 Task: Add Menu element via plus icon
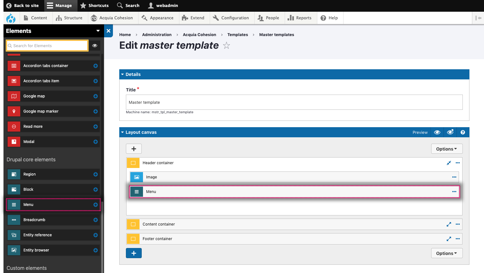(x=96, y=205)
